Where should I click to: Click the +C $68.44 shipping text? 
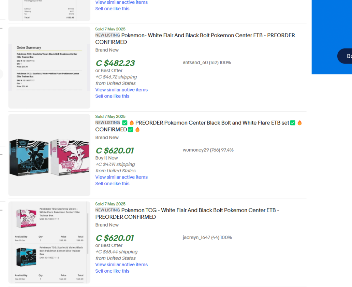(x=117, y=252)
